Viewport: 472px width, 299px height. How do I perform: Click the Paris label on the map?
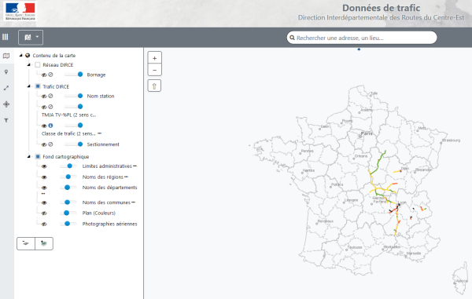pos(367,133)
